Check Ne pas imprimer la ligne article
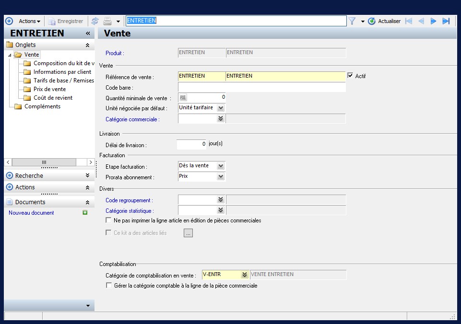 108,220
